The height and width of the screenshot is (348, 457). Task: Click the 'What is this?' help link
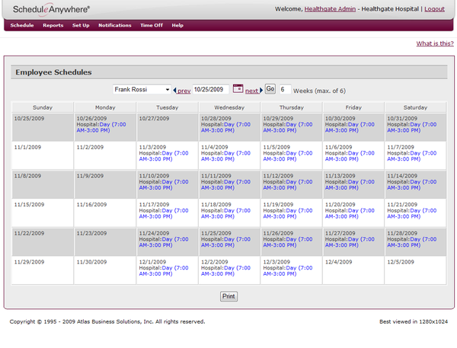click(435, 43)
